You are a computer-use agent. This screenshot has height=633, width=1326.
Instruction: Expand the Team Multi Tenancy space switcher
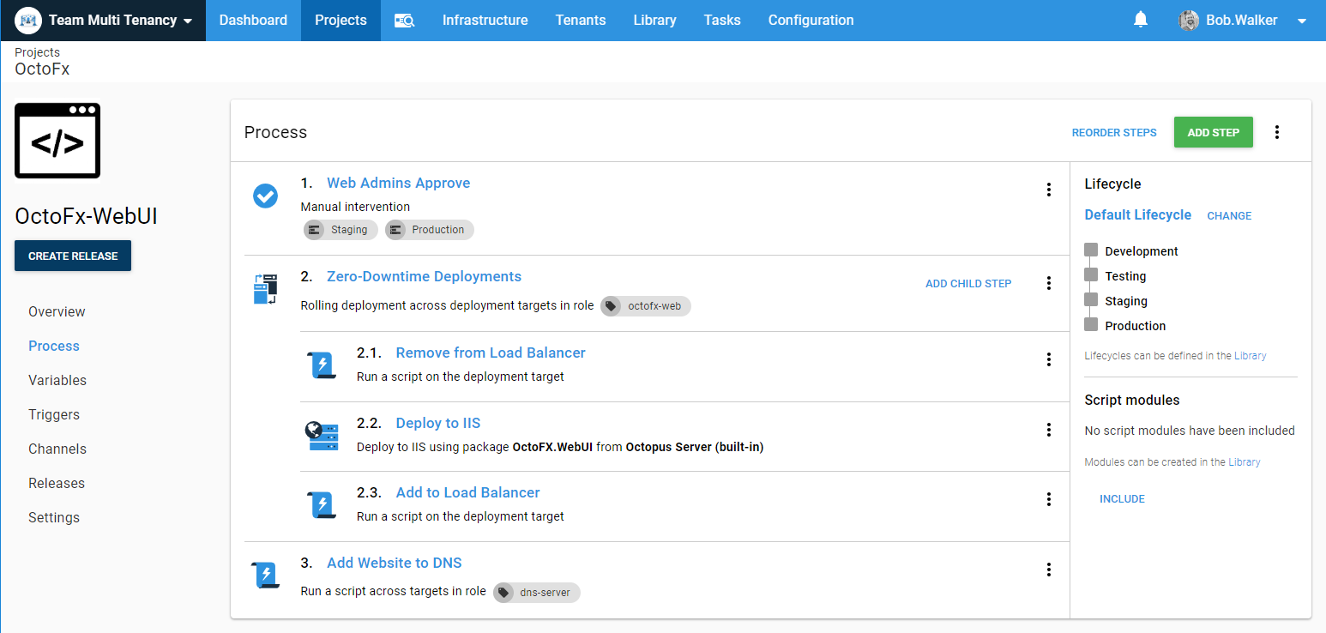coord(103,21)
